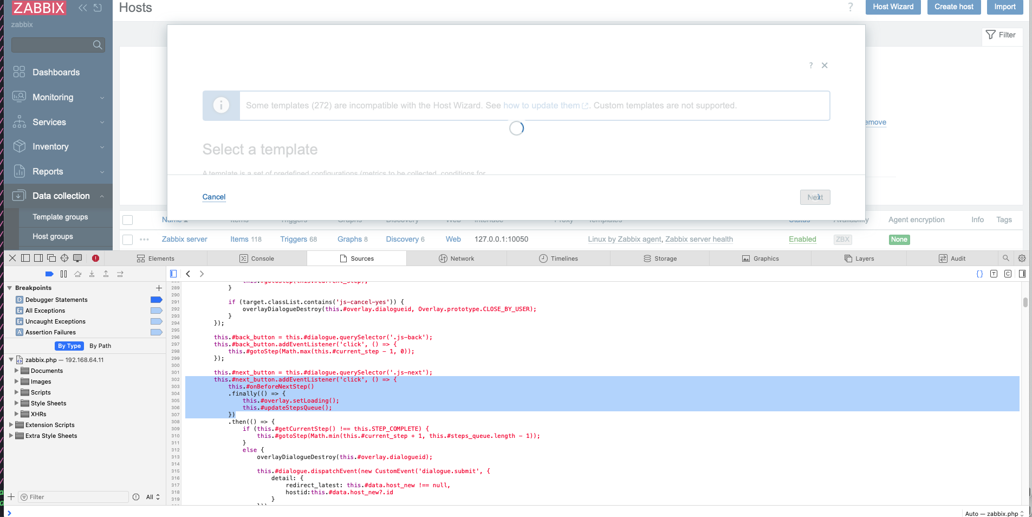Switch to the Storage tab
Image resolution: width=1032 pixels, height=517 pixels.
coord(660,258)
